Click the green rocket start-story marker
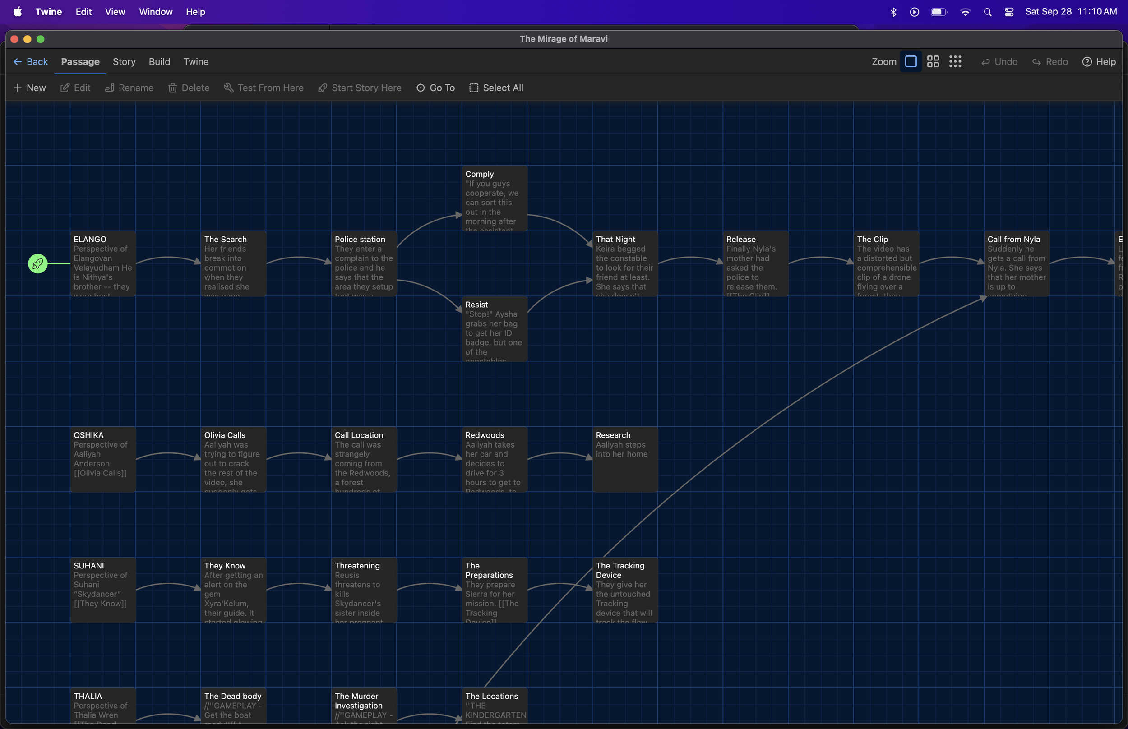 [x=37, y=263]
